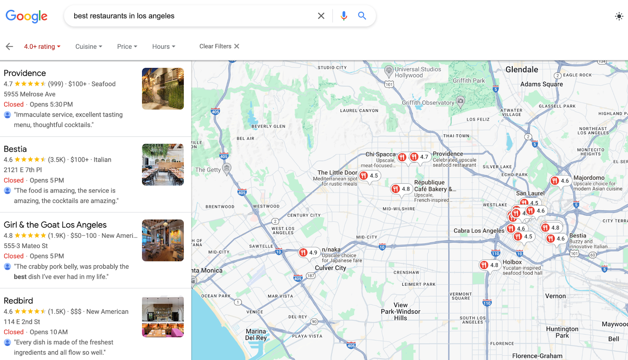Click Griffith Observatory landmark marker
This screenshot has width=628, height=360.
point(460,101)
